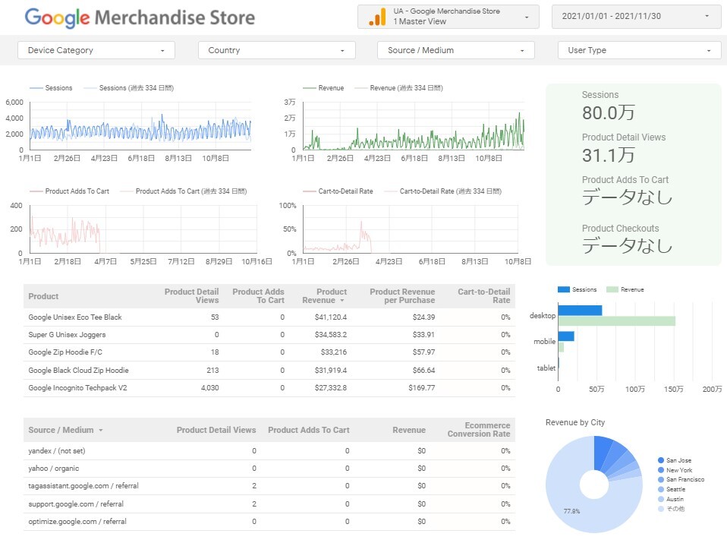Click the Google Merchandise Store logo

(x=140, y=17)
